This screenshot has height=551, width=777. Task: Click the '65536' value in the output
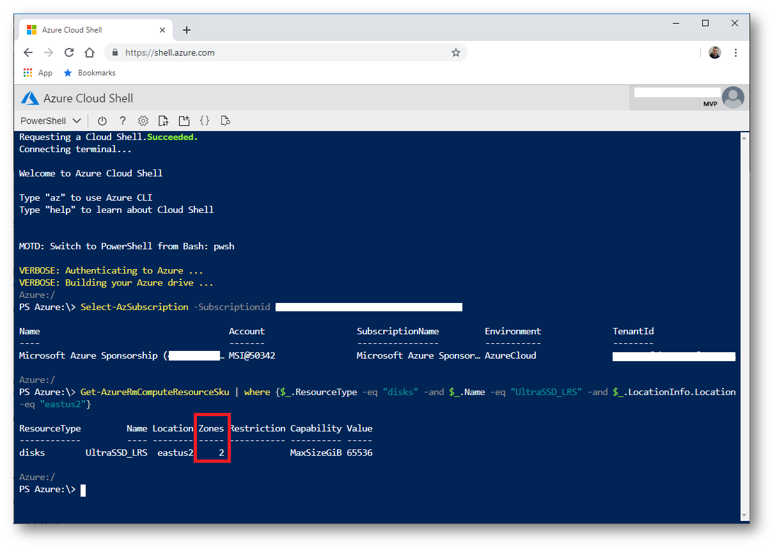pos(359,453)
